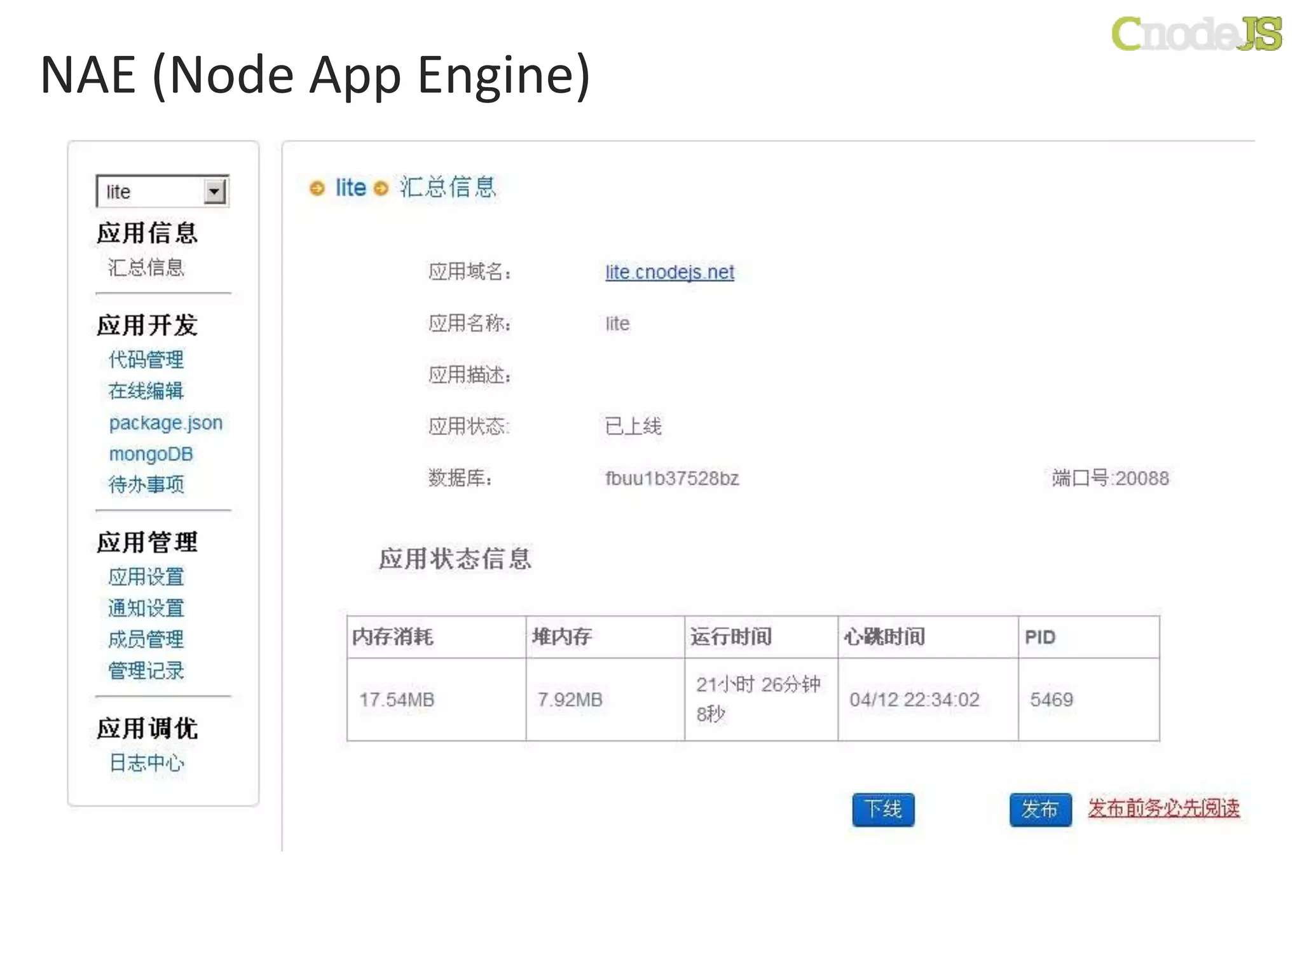This screenshot has height=977, width=1302.
Task: Select the PID value 5469
Action: pos(1052,700)
